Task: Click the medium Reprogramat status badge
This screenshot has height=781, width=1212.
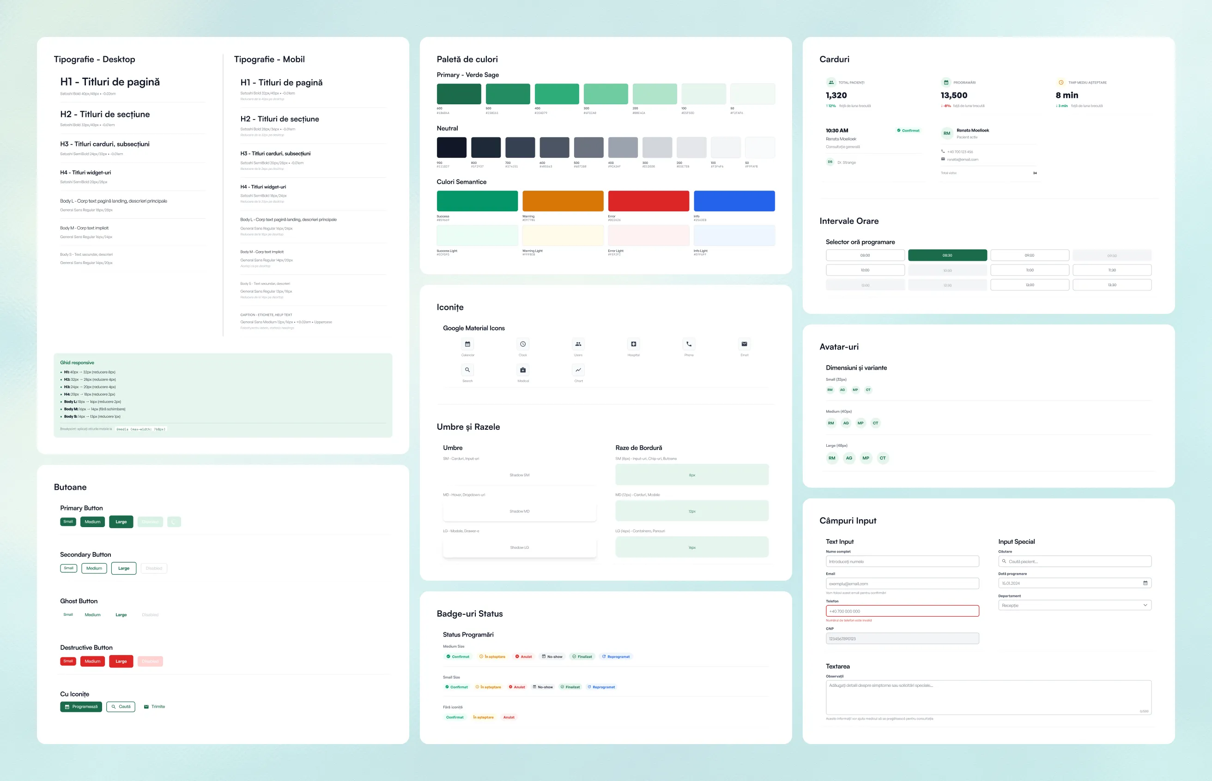Action: (615, 656)
